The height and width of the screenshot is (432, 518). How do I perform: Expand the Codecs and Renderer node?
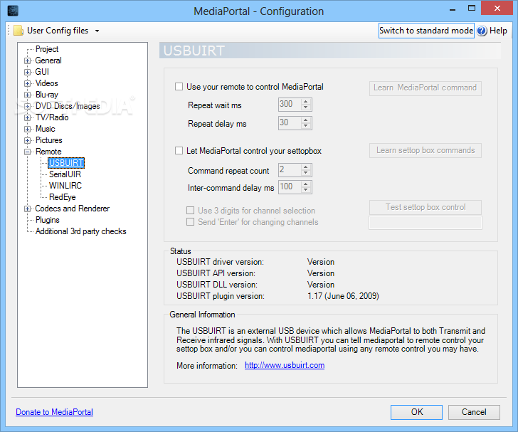pos(28,209)
